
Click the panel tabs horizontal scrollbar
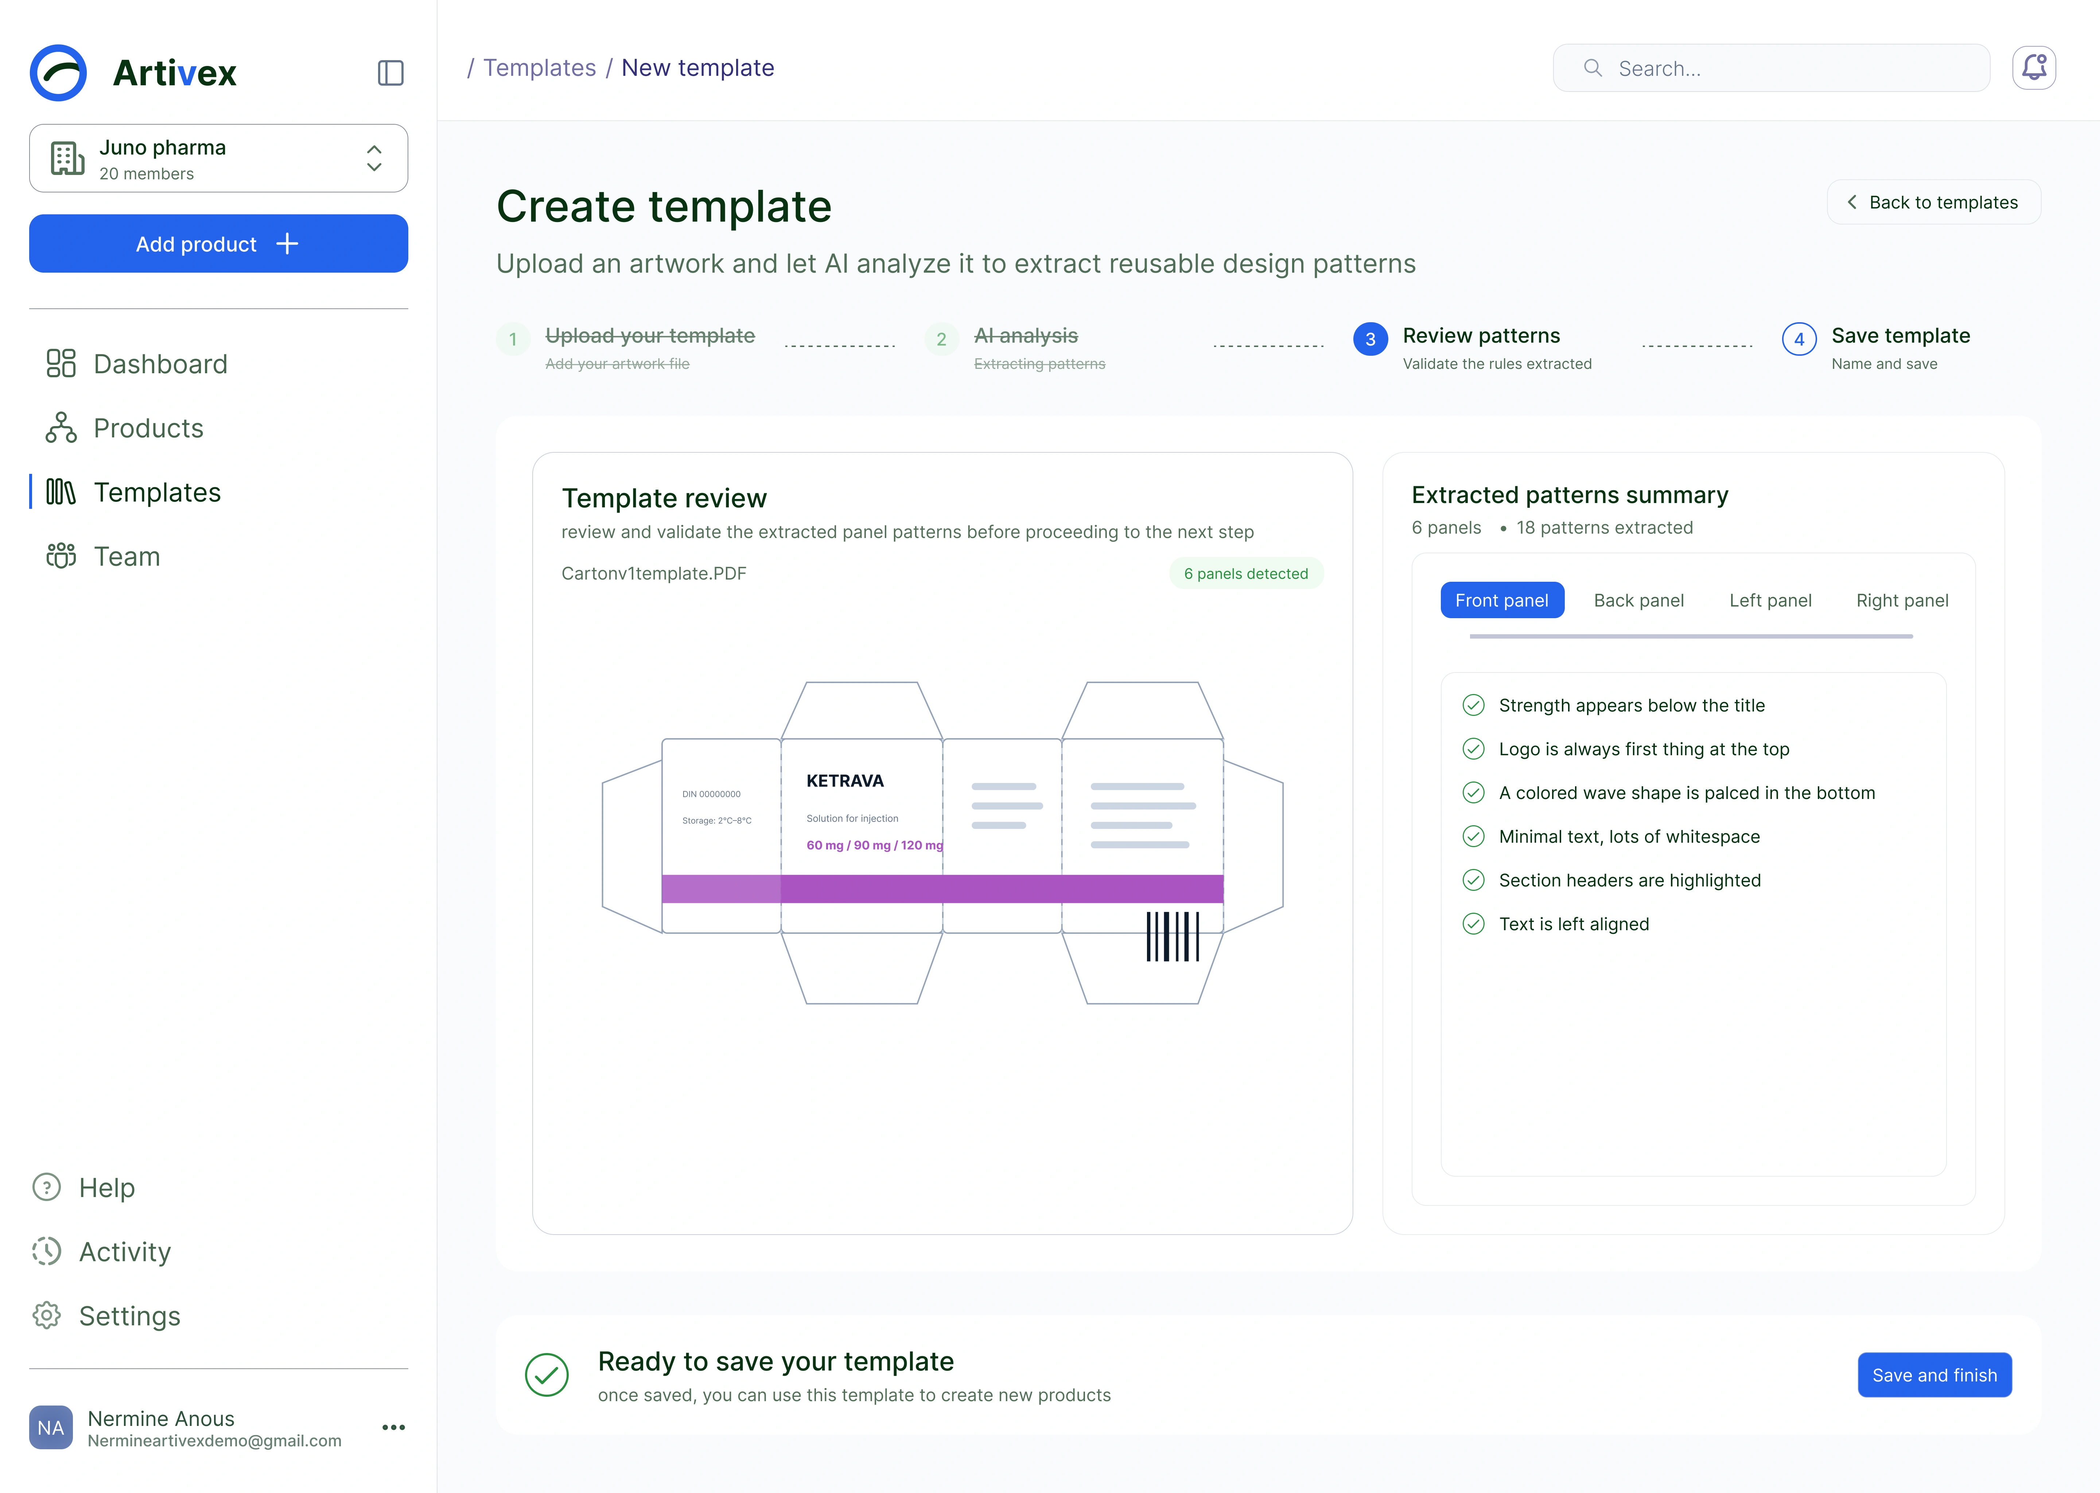pos(1691,636)
